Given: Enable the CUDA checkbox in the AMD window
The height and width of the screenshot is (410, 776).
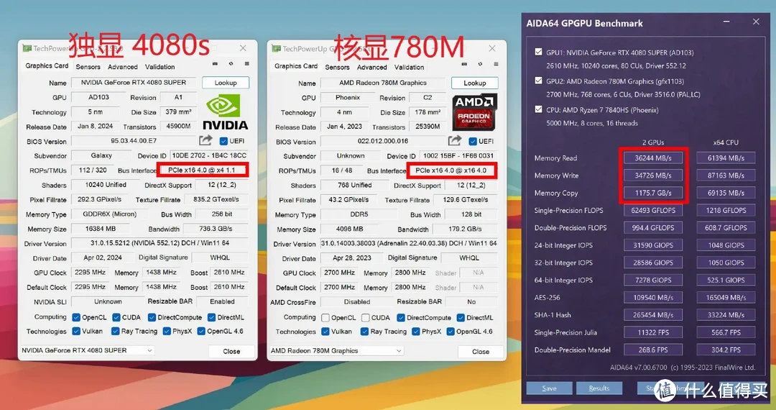Looking at the screenshot, I should (365, 318).
